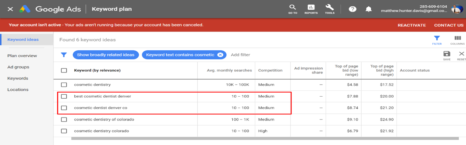This screenshot has width=466, height=145.
Task: Click the $6.79 low bid value
Action: click(x=353, y=131)
